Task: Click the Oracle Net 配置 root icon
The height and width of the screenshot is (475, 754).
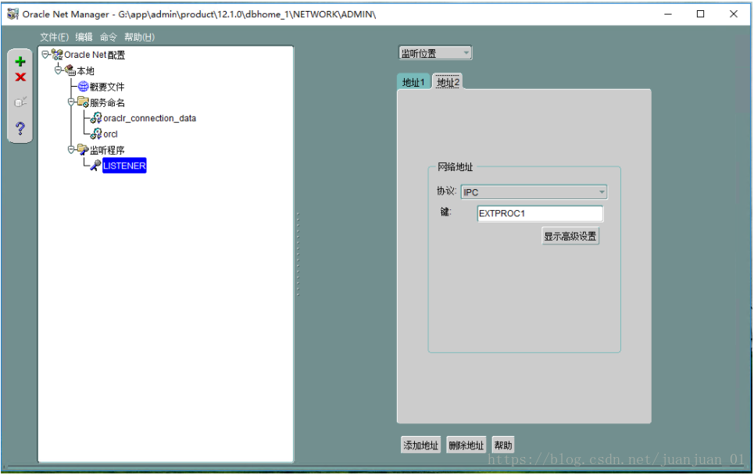Action: [57, 55]
